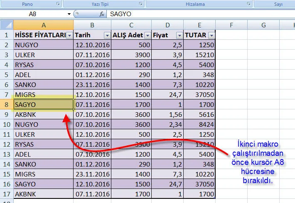The width and height of the screenshot is (295, 203).
Task: Click the Name Box showing A8
Action: click(33, 14)
